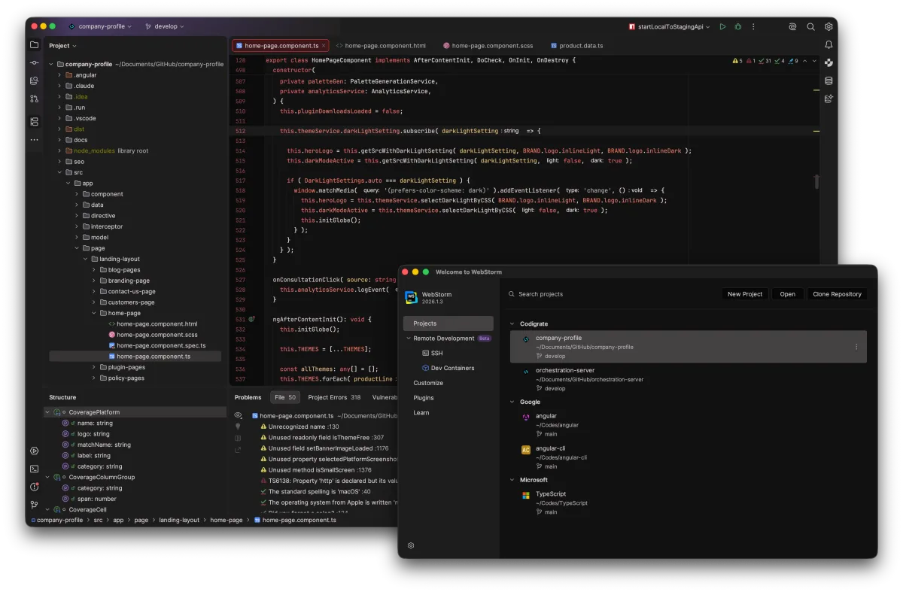
Task: Open the Problems tool window icon
Action: tap(34, 487)
